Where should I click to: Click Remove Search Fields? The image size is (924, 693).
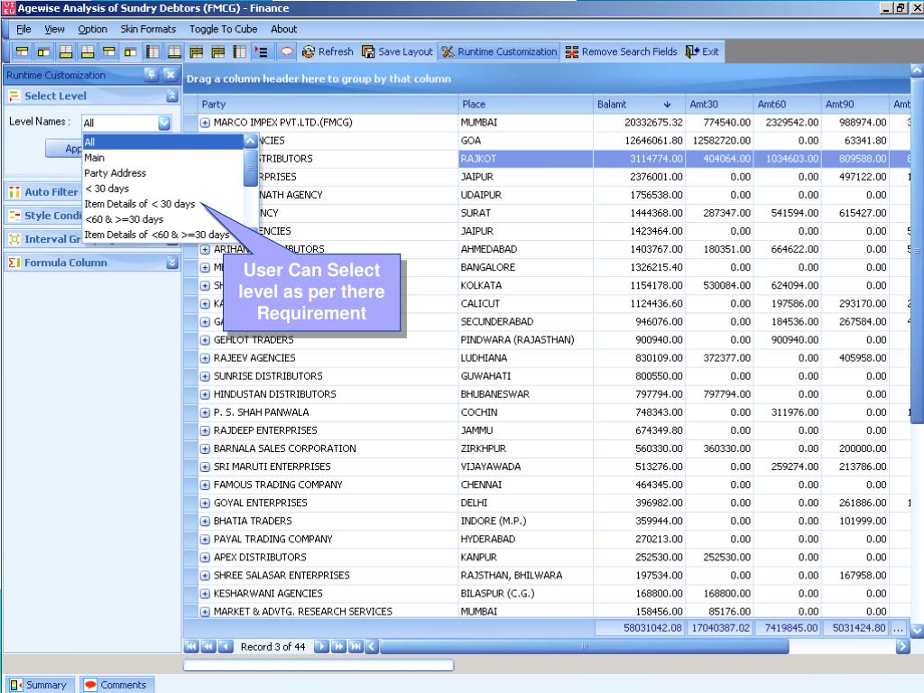(621, 51)
